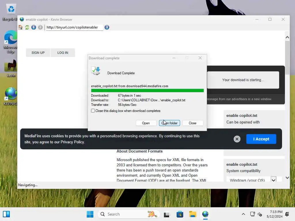
Task: Click the green download progress bar
Action: coord(147,91)
